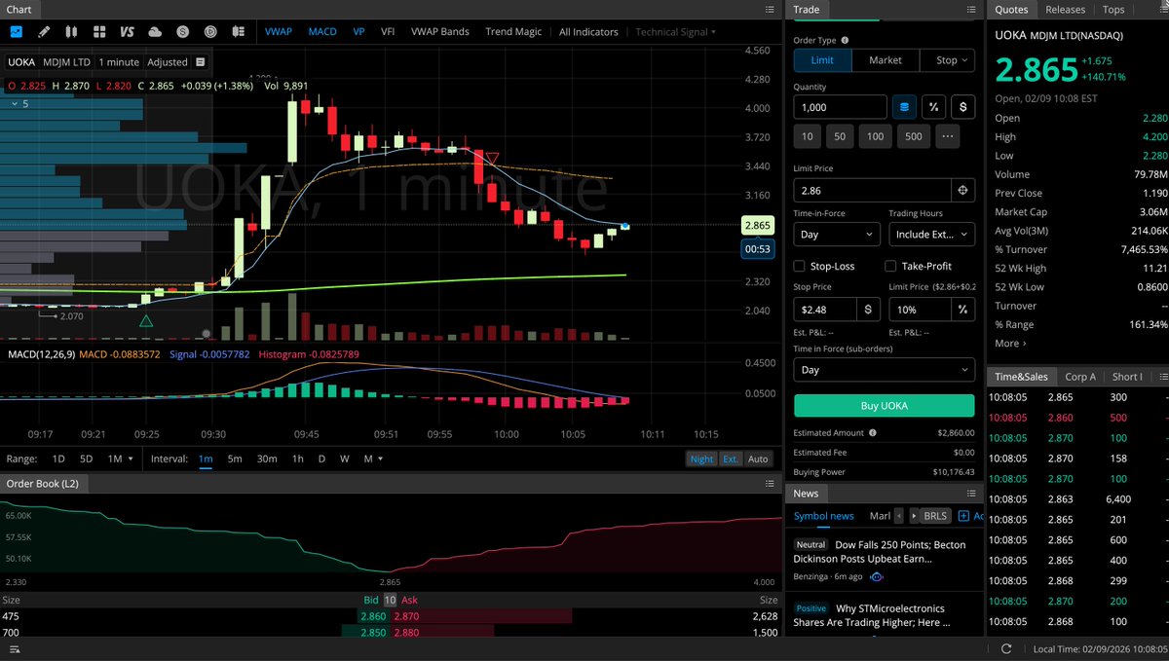Open Chart panel menu icon
This screenshot has height=661, width=1169.
(x=769, y=10)
